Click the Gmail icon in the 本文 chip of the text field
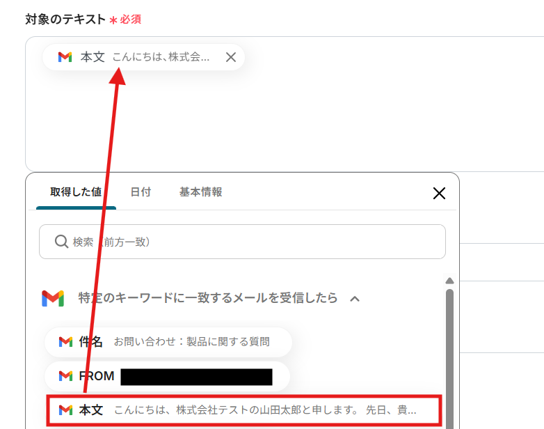544x429 pixels. (65, 57)
